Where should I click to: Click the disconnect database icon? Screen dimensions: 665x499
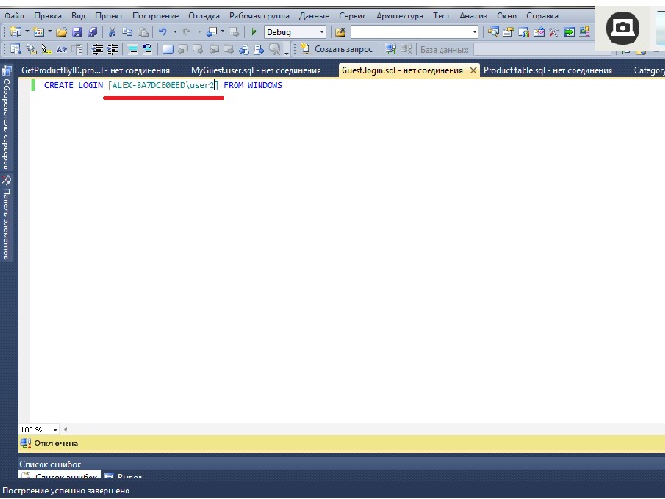406,49
